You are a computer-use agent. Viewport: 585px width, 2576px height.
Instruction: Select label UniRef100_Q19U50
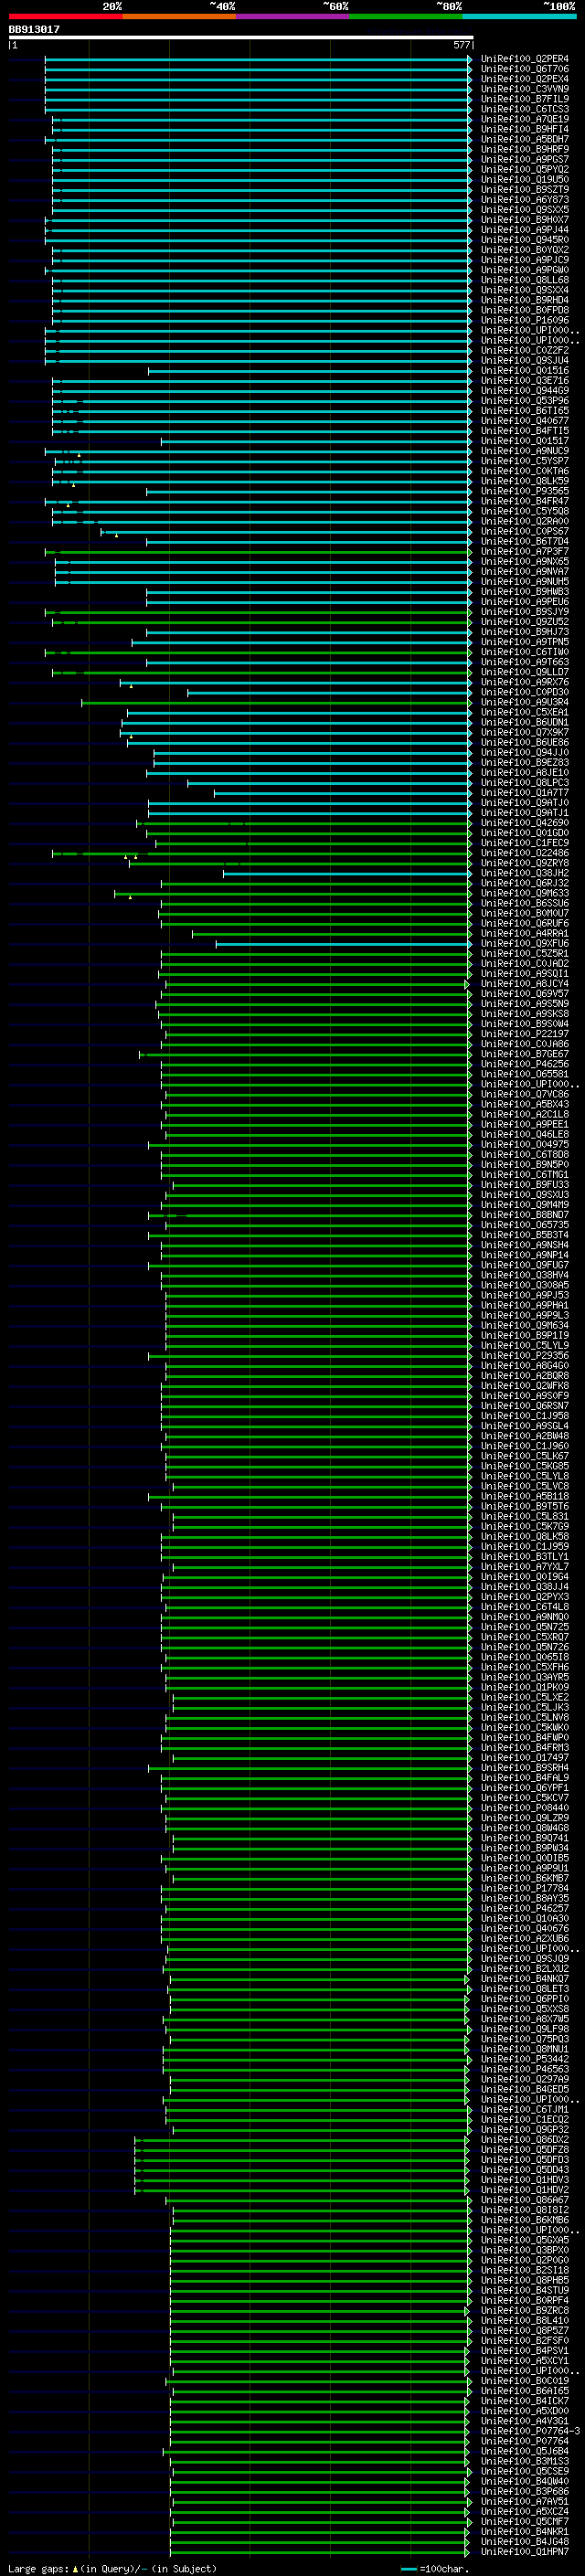coord(524,179)
